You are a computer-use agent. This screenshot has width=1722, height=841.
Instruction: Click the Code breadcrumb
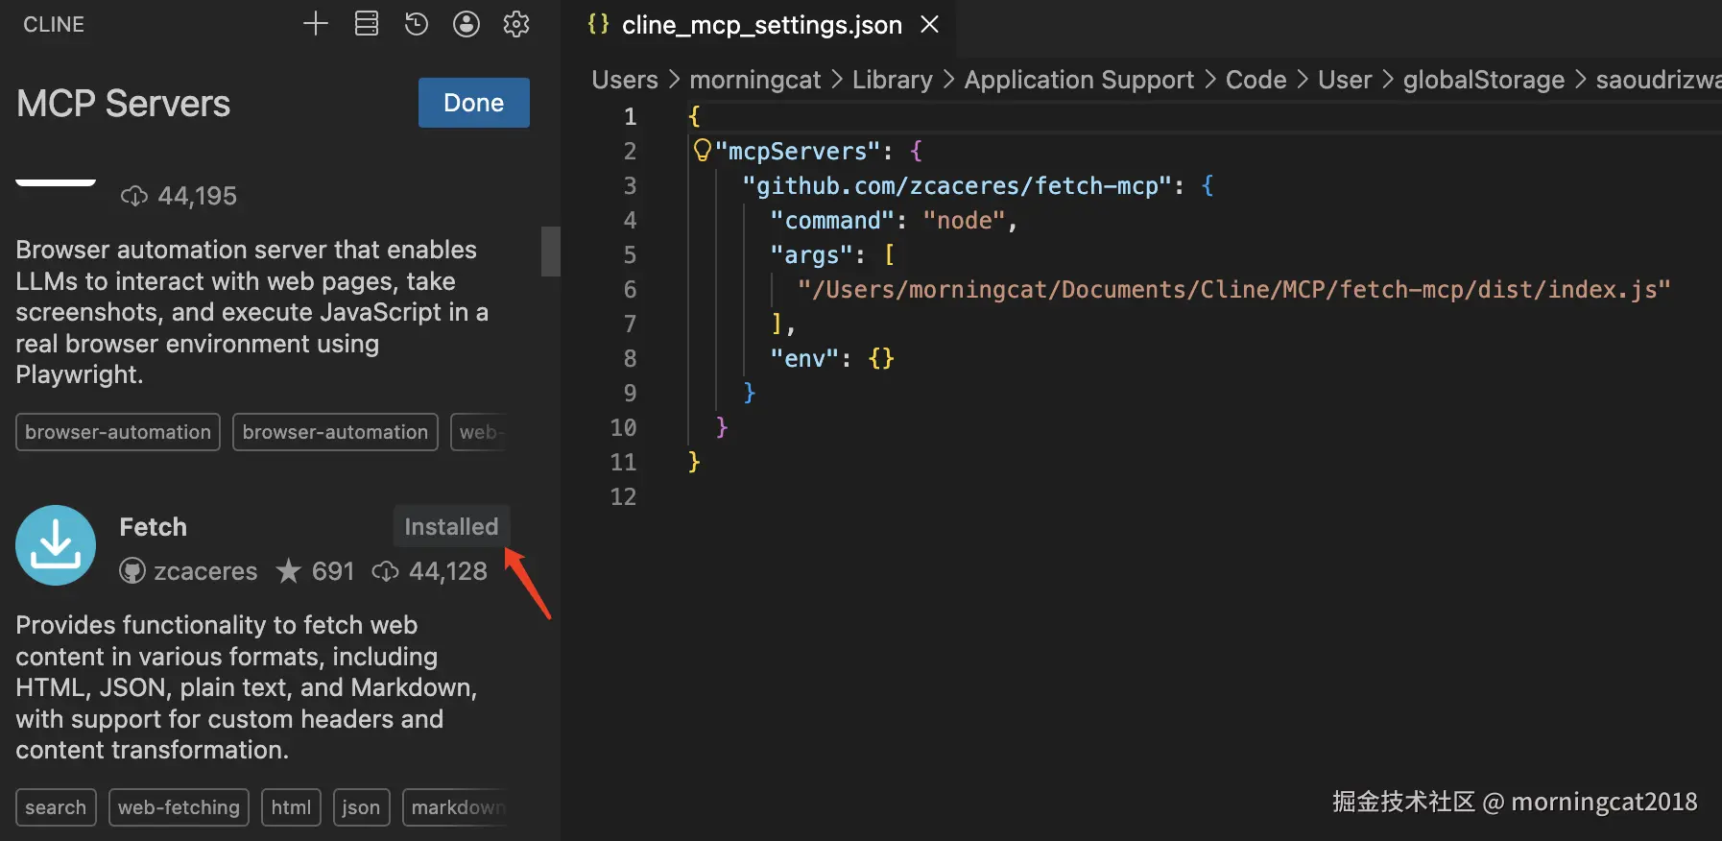(1256, 80)
